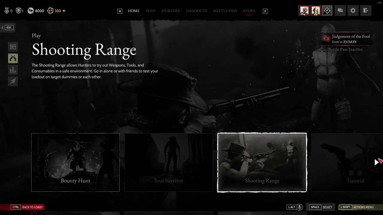Select the Soul Survivor mode card
Viewport: 383px width, 215px height.
point(169,162)
